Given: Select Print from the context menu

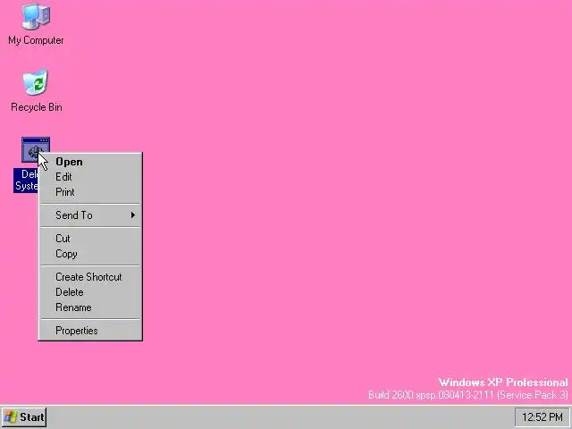Looking at the screenshot, I should tap(90, 192).
